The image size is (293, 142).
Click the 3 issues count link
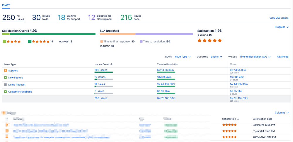click(99, 91)
